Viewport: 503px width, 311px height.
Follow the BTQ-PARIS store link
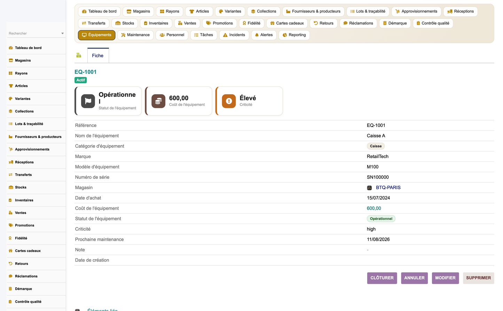388,188
